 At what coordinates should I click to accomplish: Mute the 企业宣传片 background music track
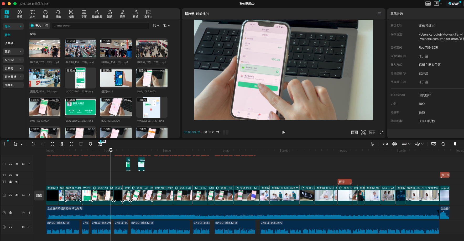(x=23, y=212)
